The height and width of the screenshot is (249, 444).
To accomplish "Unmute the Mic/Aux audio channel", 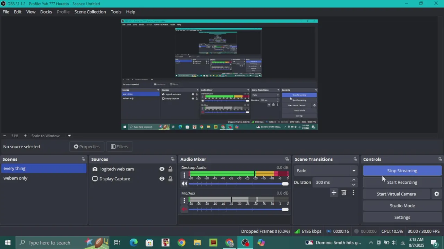I will coord(184,209).
